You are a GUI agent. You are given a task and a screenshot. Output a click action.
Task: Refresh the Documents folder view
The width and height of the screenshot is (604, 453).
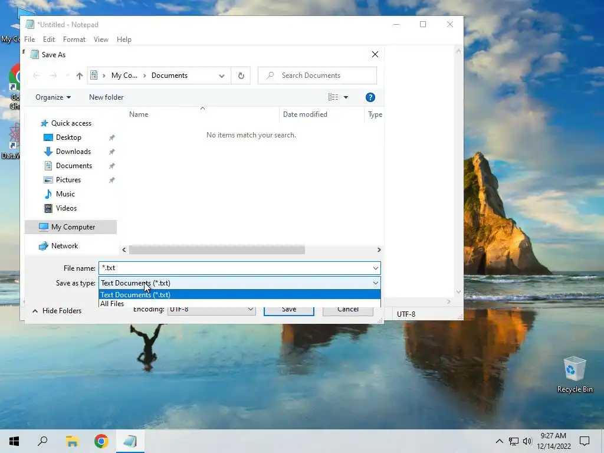click(241, 75)
